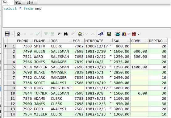
Task: Click the 0.00 commission cell
Action: pyautogui.click(x=139, y=93)
